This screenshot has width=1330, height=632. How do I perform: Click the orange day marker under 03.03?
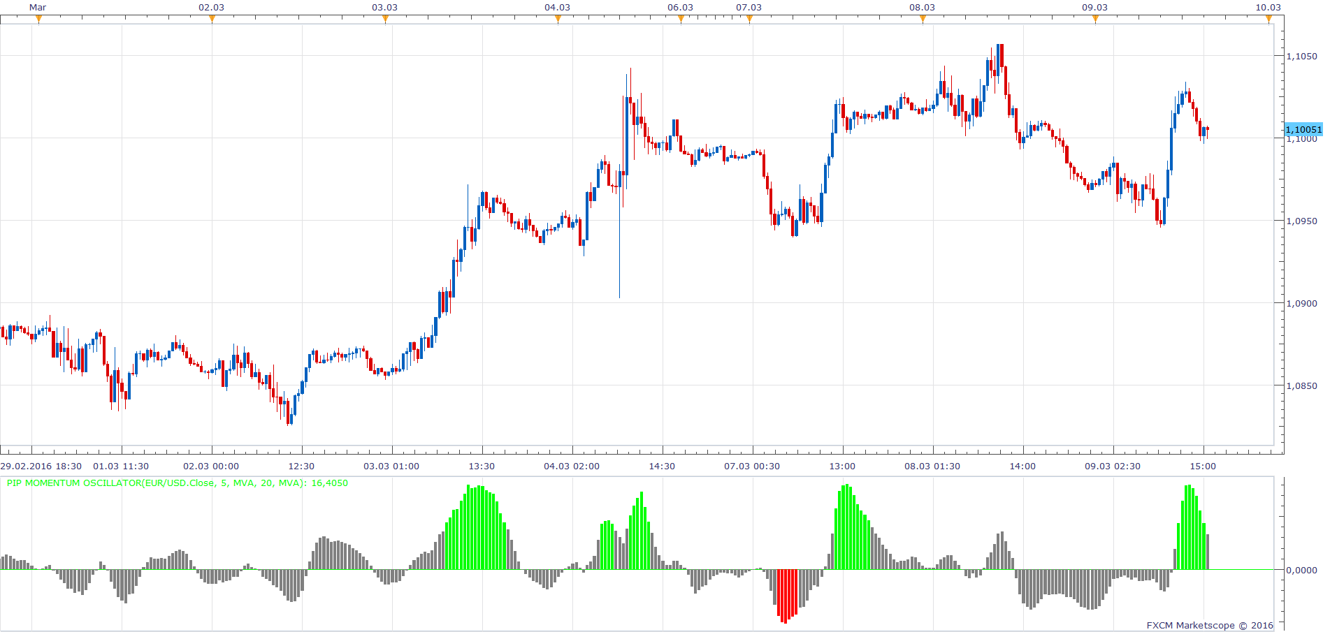point(385,19)
